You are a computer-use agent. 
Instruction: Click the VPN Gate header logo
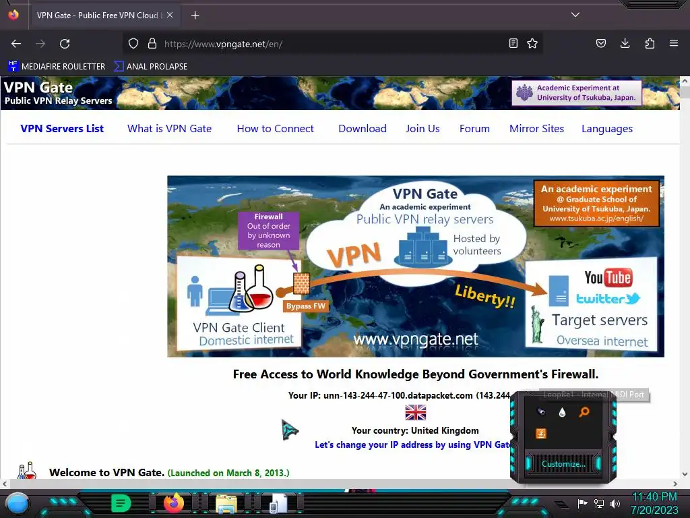(x=58, y=93)
